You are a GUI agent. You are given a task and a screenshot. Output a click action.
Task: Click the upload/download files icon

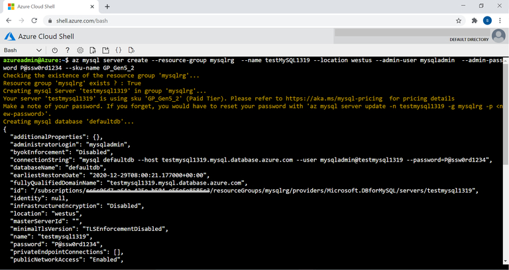tap(92, 50)
